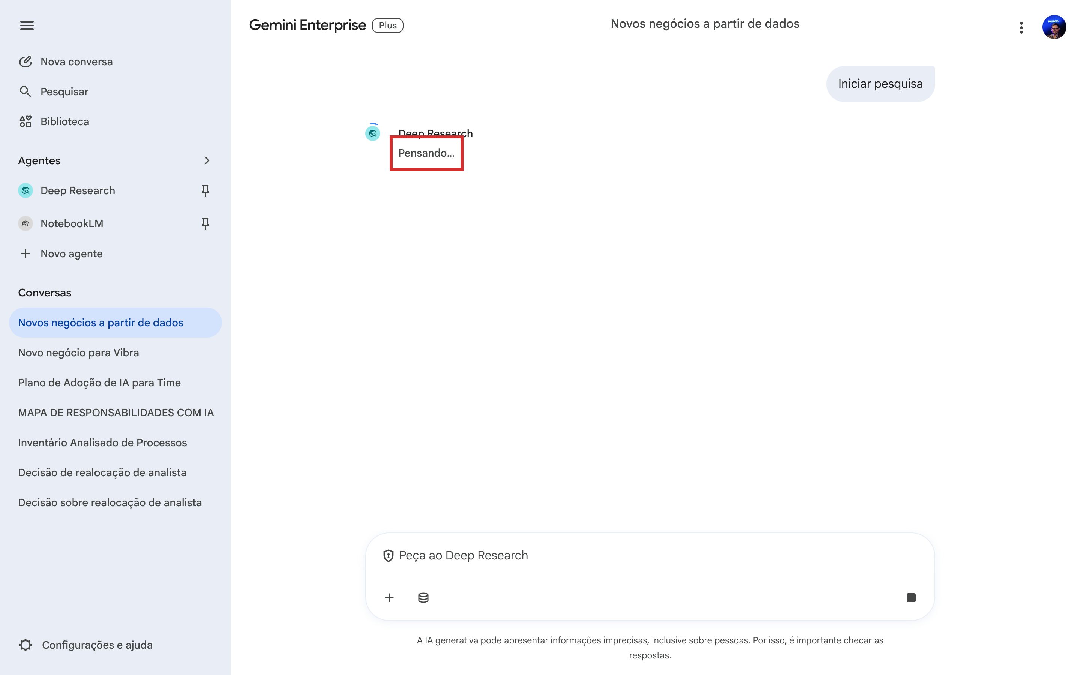Open conversation Decisão de realocação de analista
The width and height of the screenshot is (1080, 675).
pos(102,472)
